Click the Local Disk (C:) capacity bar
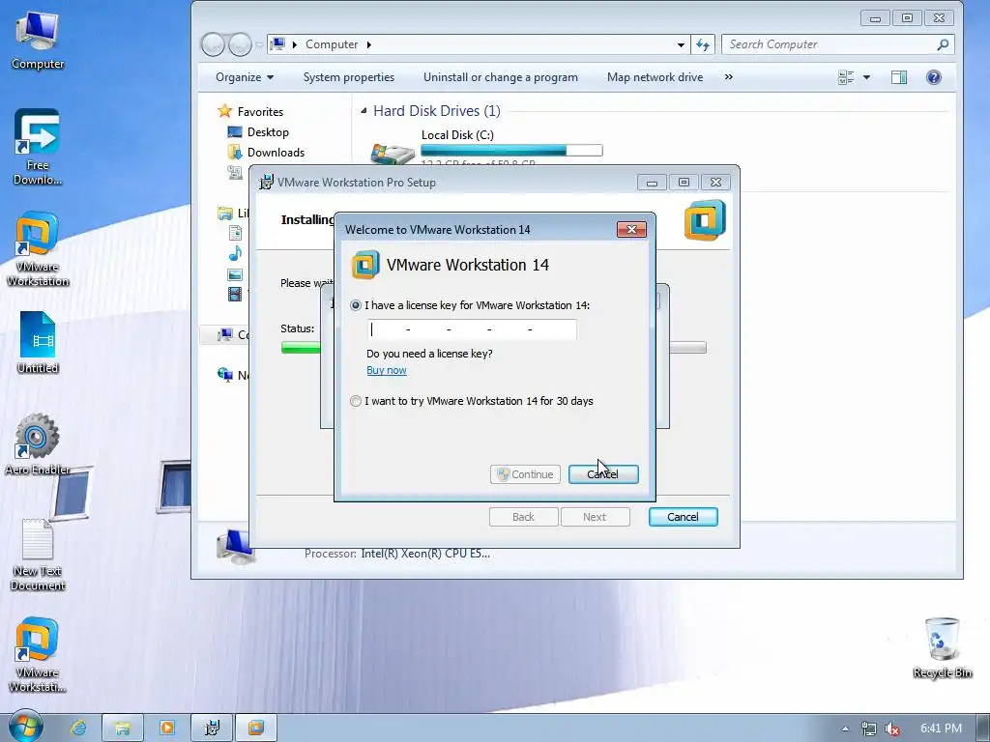The image size is (990, 742). [511, 150]
